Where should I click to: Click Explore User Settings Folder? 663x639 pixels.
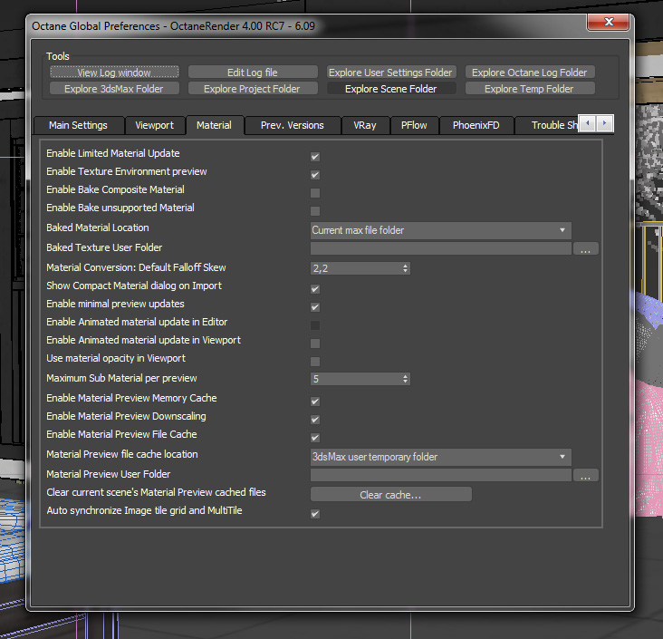pos(390,73)
